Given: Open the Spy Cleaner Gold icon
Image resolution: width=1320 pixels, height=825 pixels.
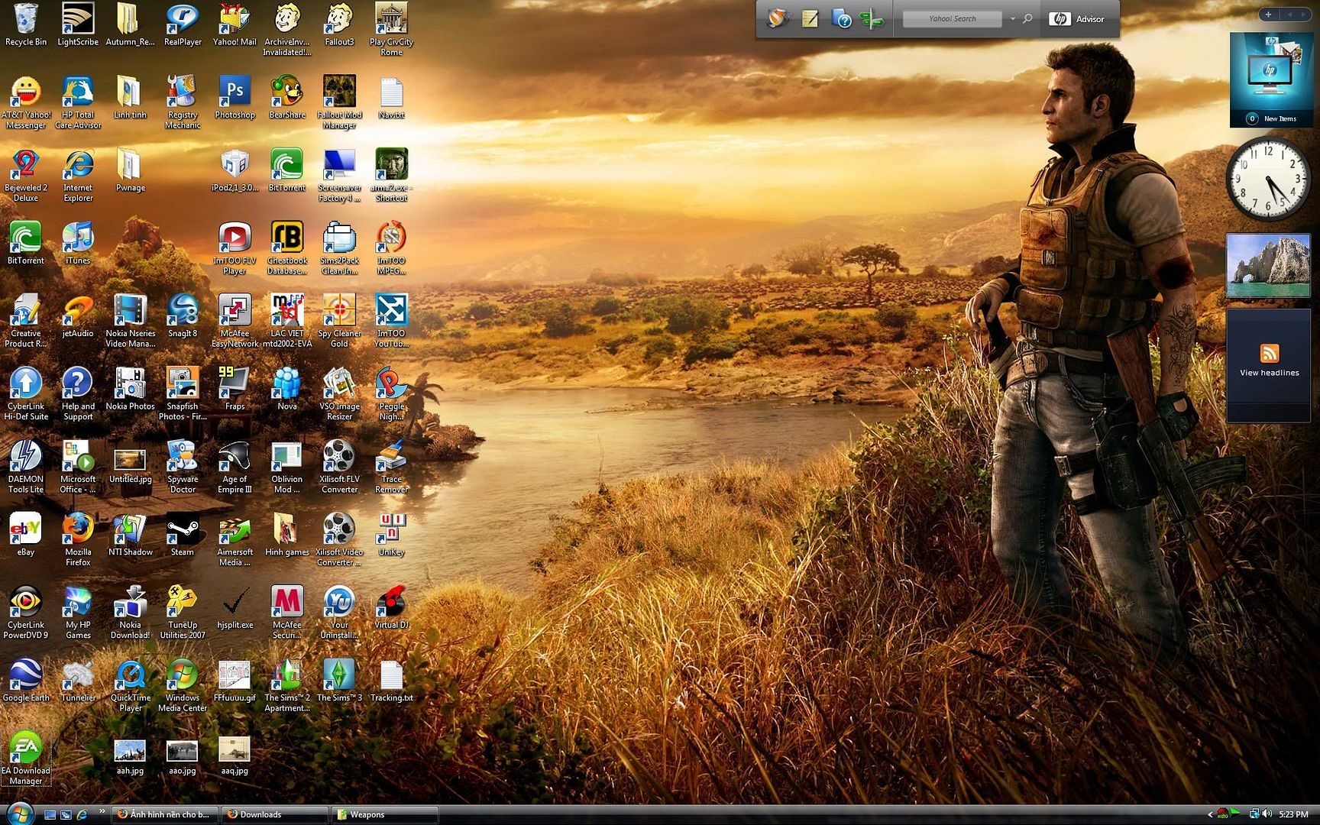Looking at the screenshot, I should 339,320.
